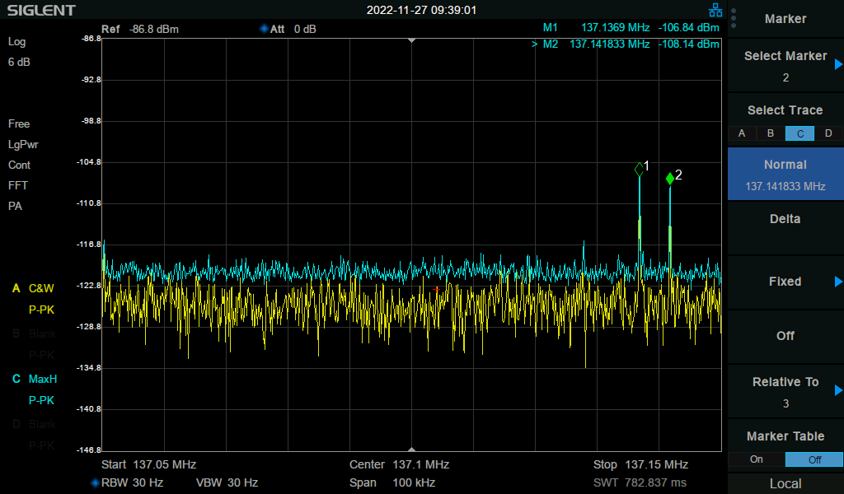Choose trace A in Select Trace
Screen dimensions: 844x494
coord(742,133)
